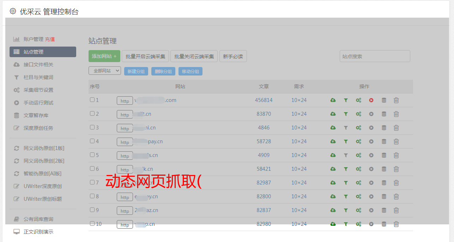Open the gears settings icon in row 3
454x242 pixels.
358,128
